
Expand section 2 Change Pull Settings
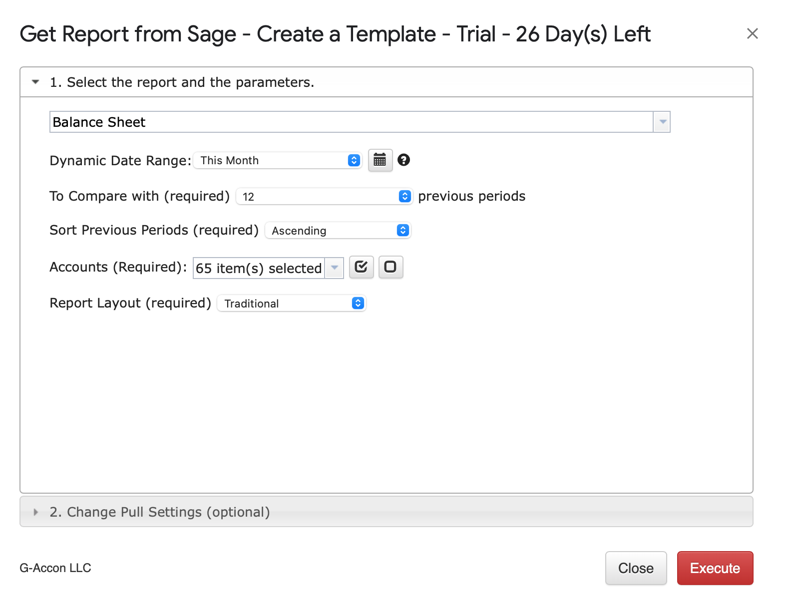(x=387, y=512)
